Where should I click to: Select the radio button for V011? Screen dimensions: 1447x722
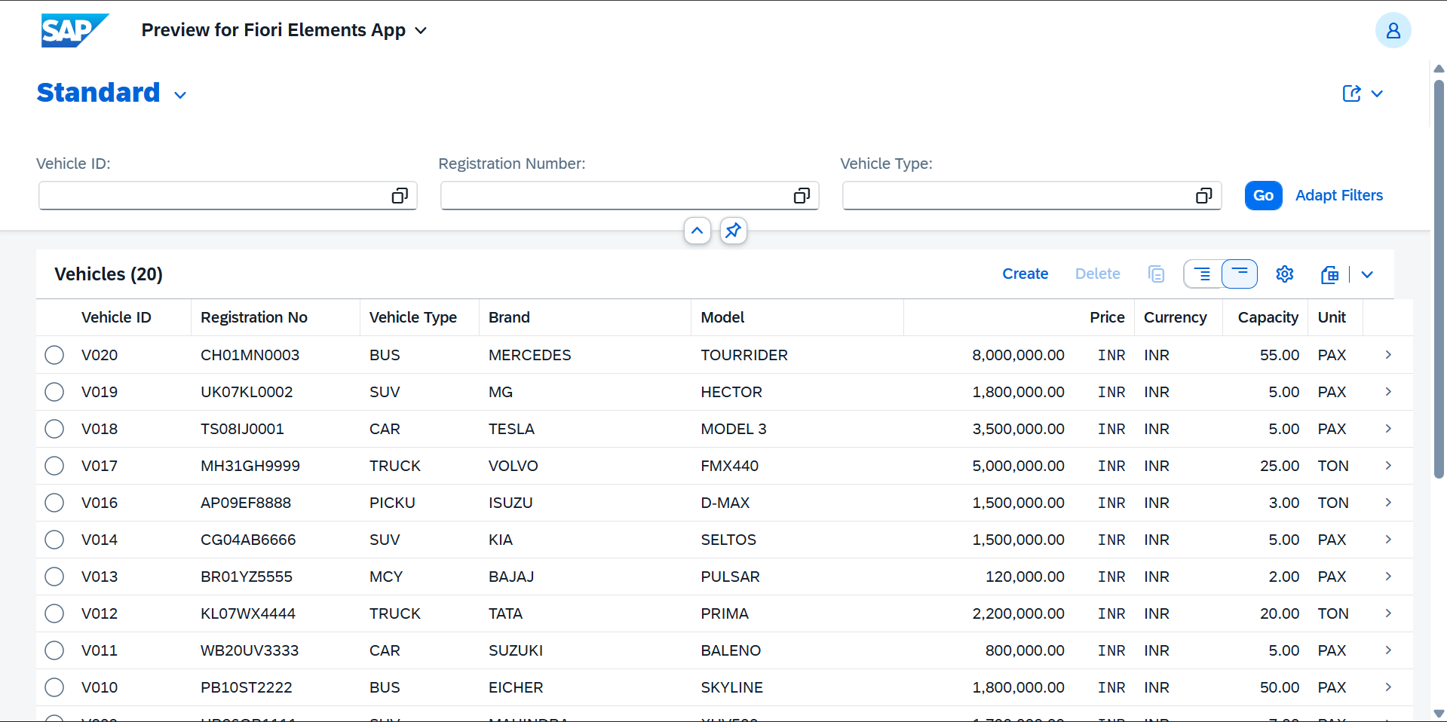54,650
